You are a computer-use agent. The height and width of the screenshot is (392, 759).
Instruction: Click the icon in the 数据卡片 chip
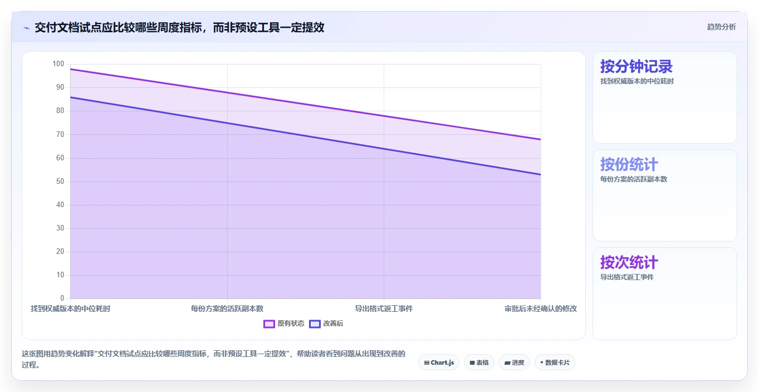tap(542, 362)
